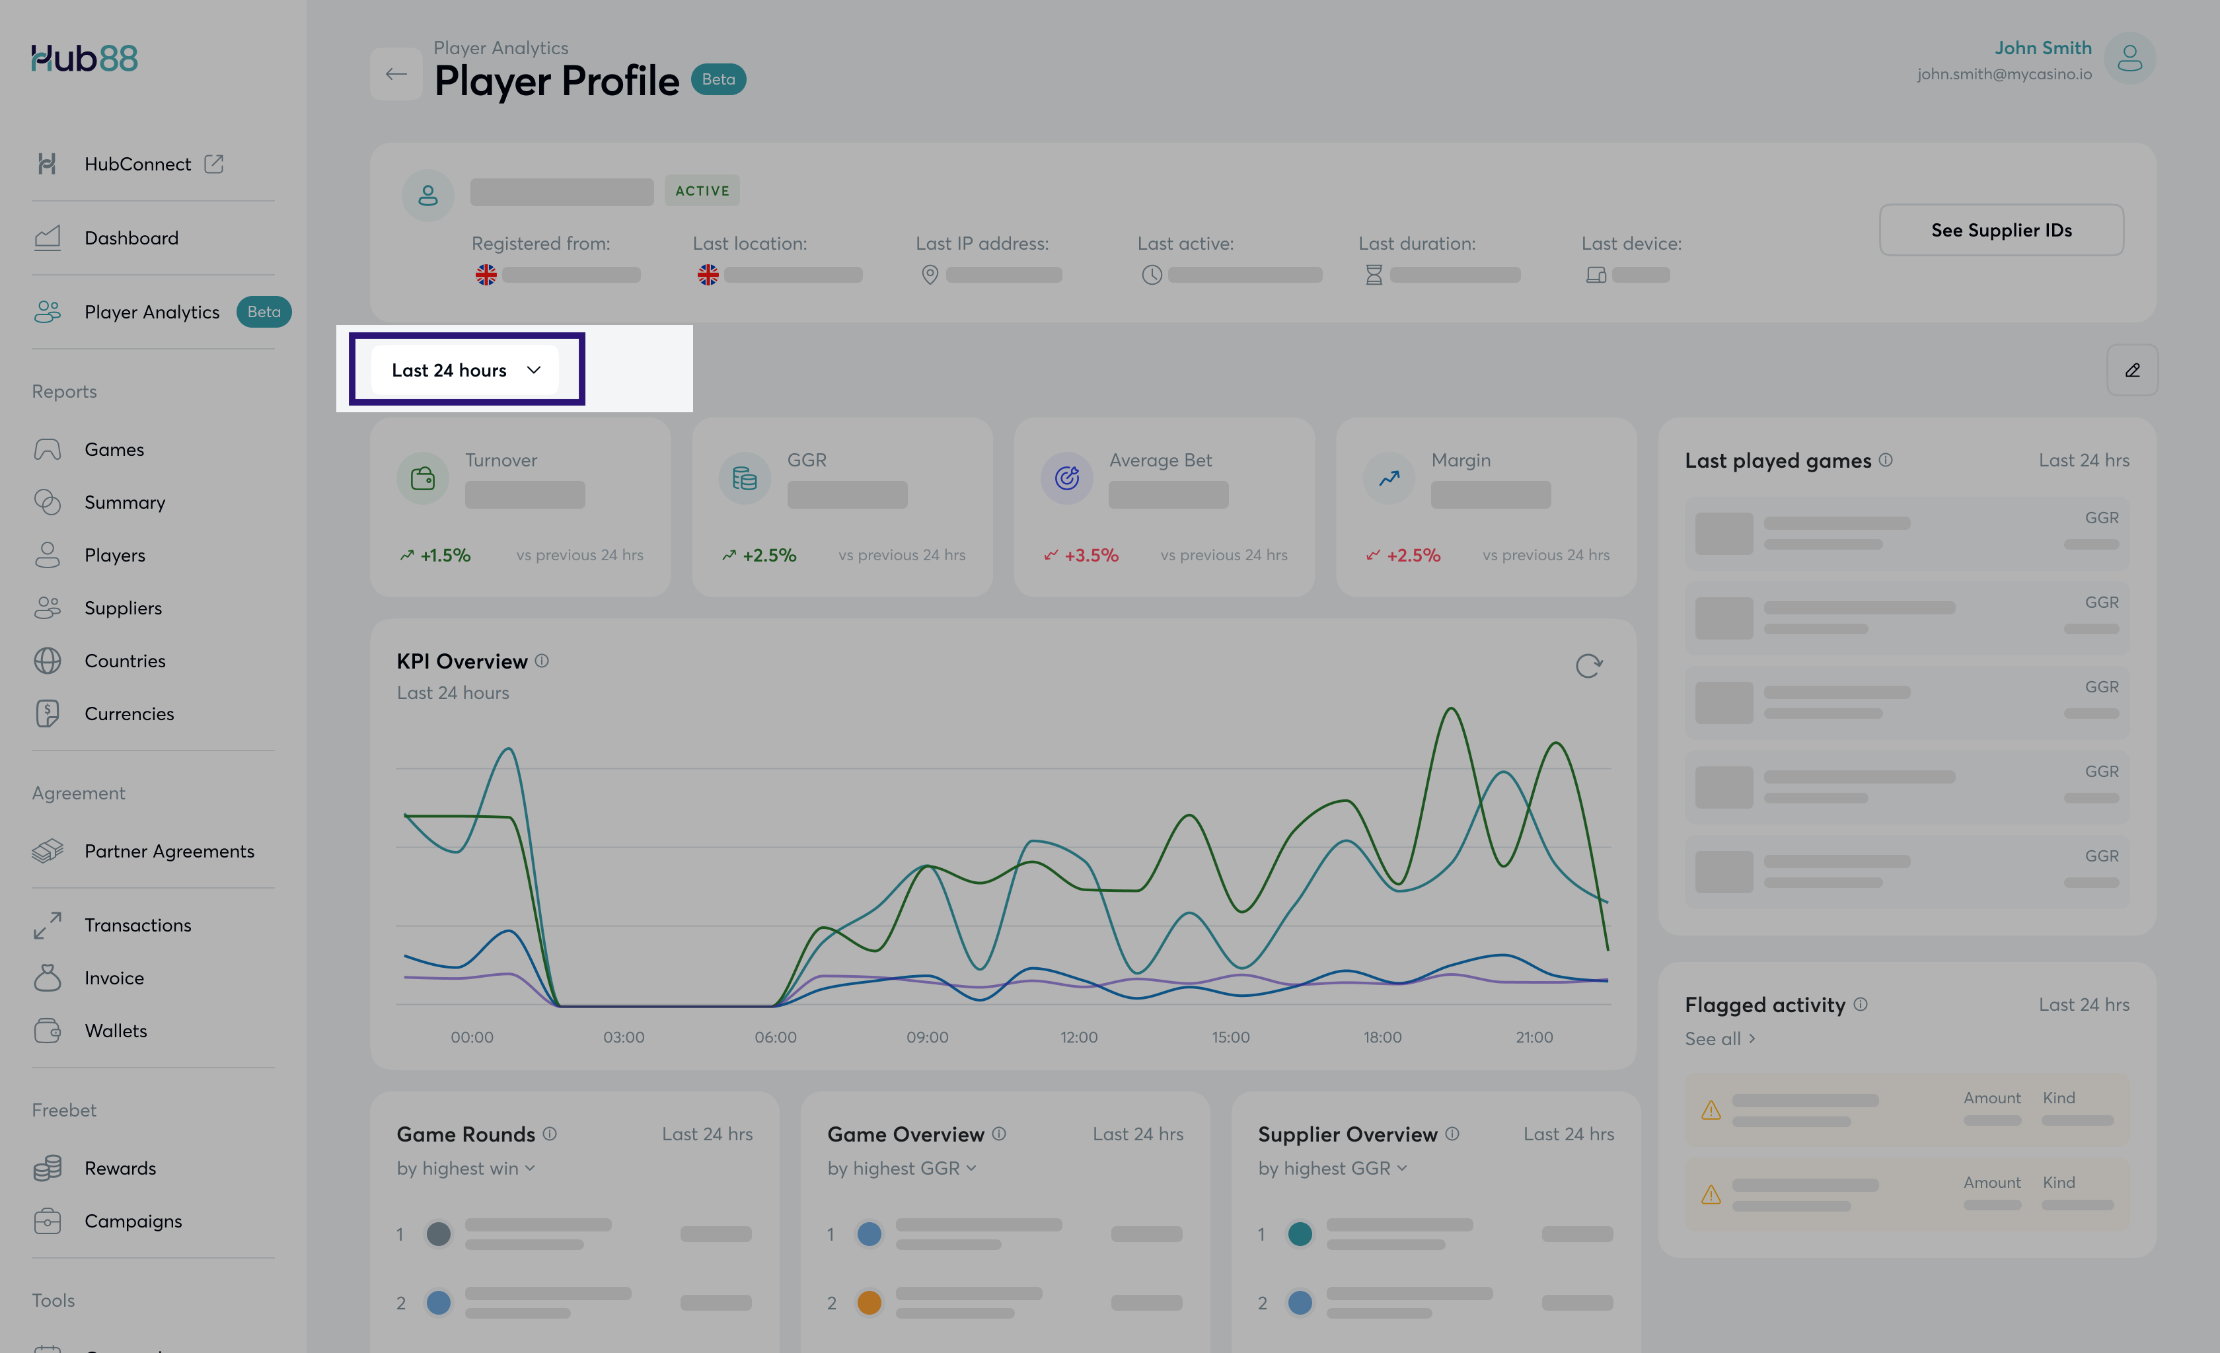Open Dashboard from the sidebar
The width and height of the screenshot is (2220, 1353).
pyautogui.click(x=131, y=238)
